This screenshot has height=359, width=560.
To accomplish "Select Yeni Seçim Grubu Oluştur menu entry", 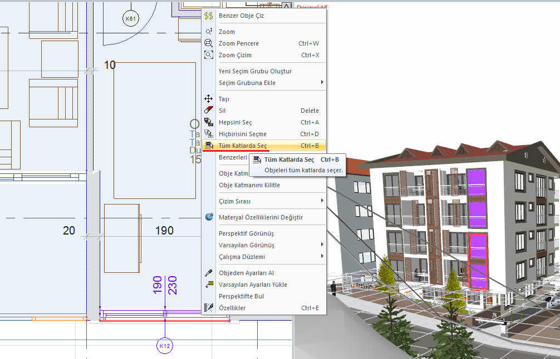I will 255,71.
